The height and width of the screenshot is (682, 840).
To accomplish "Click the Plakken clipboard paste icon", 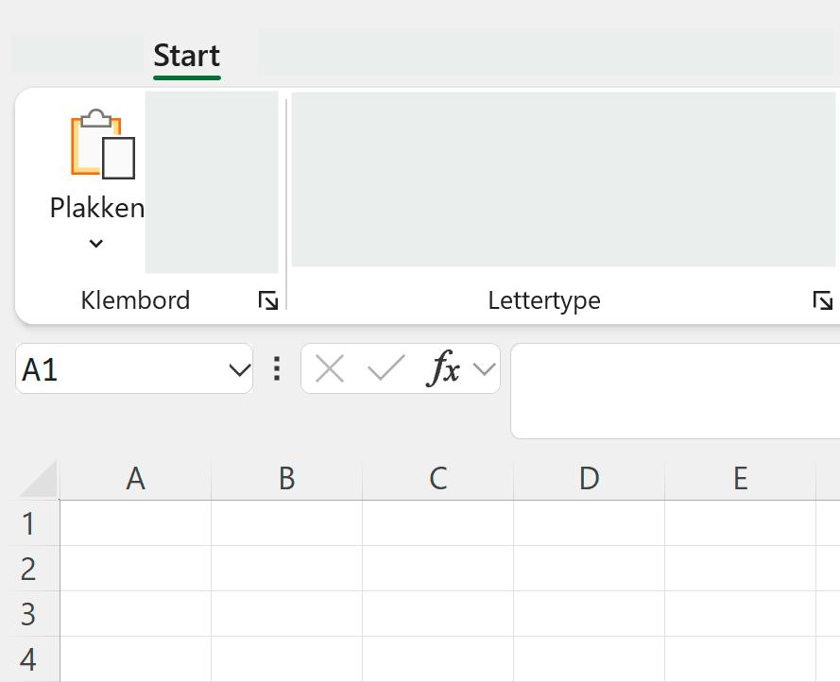I will 102,145.
